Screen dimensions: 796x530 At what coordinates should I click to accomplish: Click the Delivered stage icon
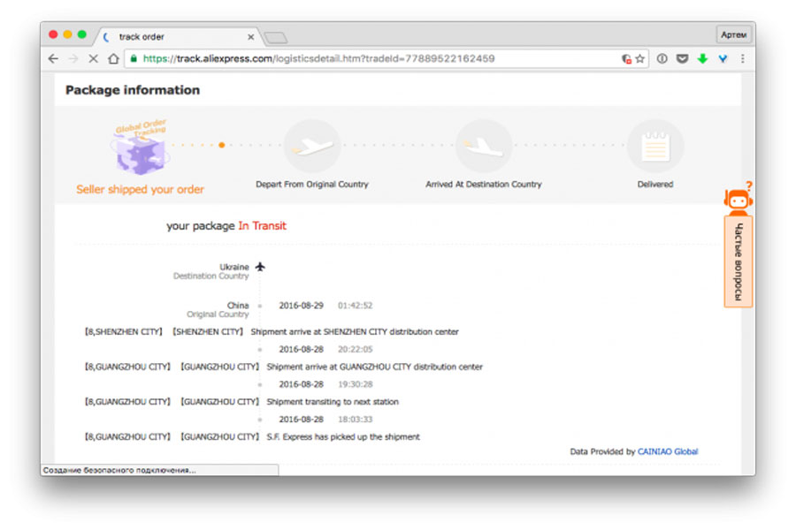[654, 148]
